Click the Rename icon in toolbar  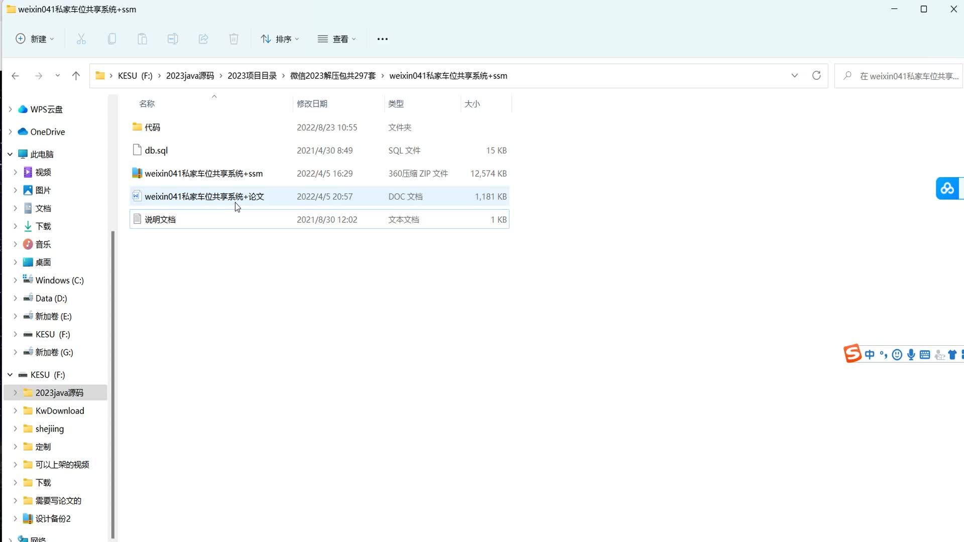(x=173, y=39)
